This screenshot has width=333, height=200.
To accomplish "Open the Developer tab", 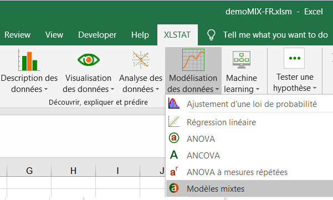I will click(x=98, y=35).
